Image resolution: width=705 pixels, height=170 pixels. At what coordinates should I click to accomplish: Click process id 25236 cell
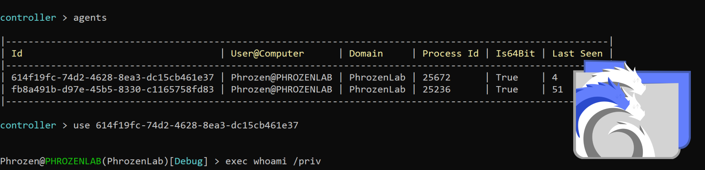coord(436,89)
